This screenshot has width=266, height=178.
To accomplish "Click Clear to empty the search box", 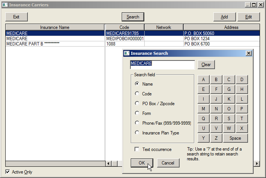I will (x=206, y=65).
